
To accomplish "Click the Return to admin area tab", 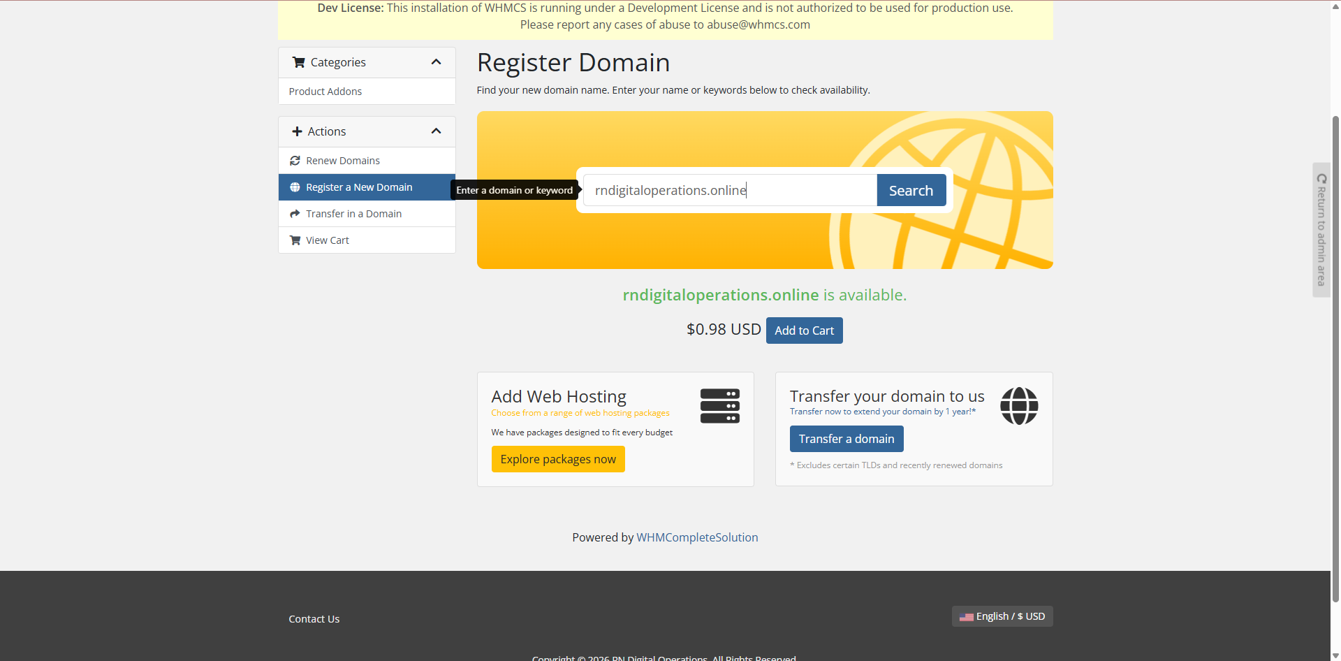I will click(x=1321, y=231).
